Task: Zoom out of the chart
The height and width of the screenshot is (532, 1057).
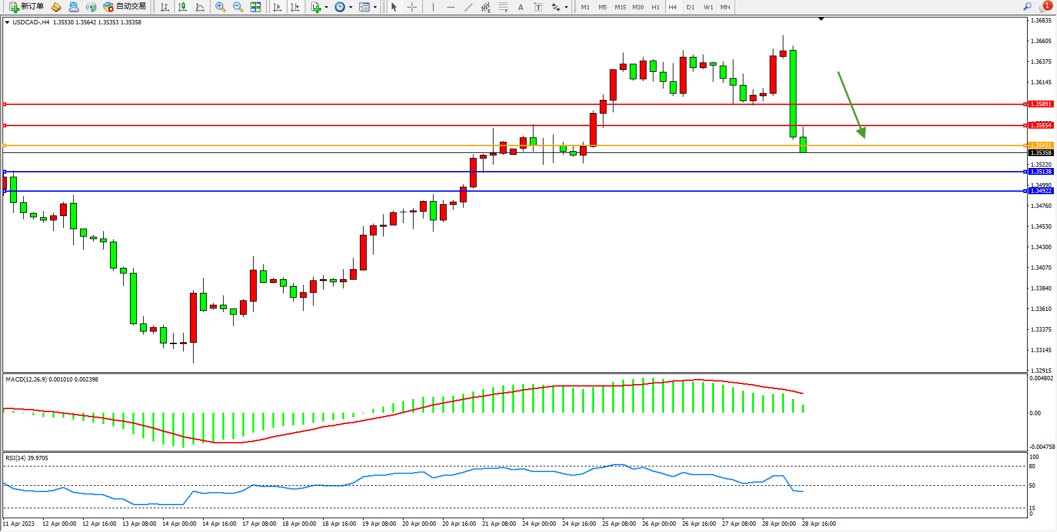Action: pyautogui.click(x=238, y=7)
